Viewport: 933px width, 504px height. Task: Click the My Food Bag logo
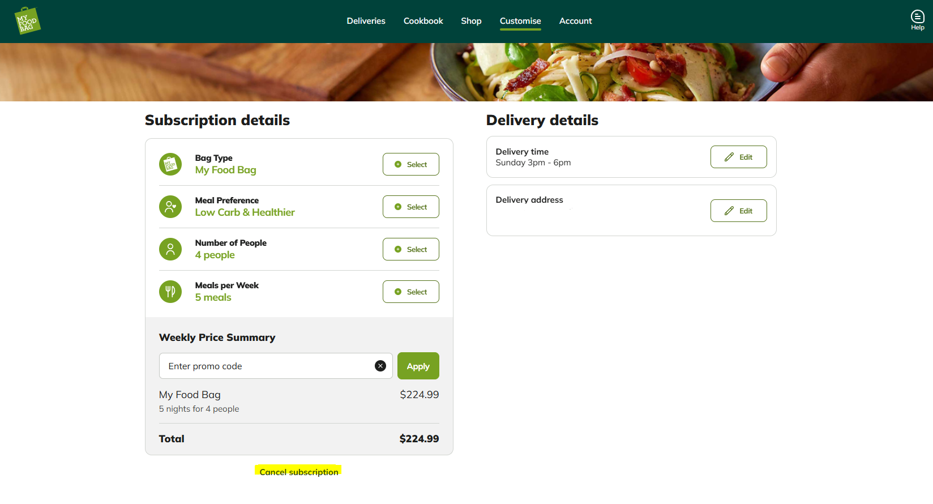click(x=27, y=21)
